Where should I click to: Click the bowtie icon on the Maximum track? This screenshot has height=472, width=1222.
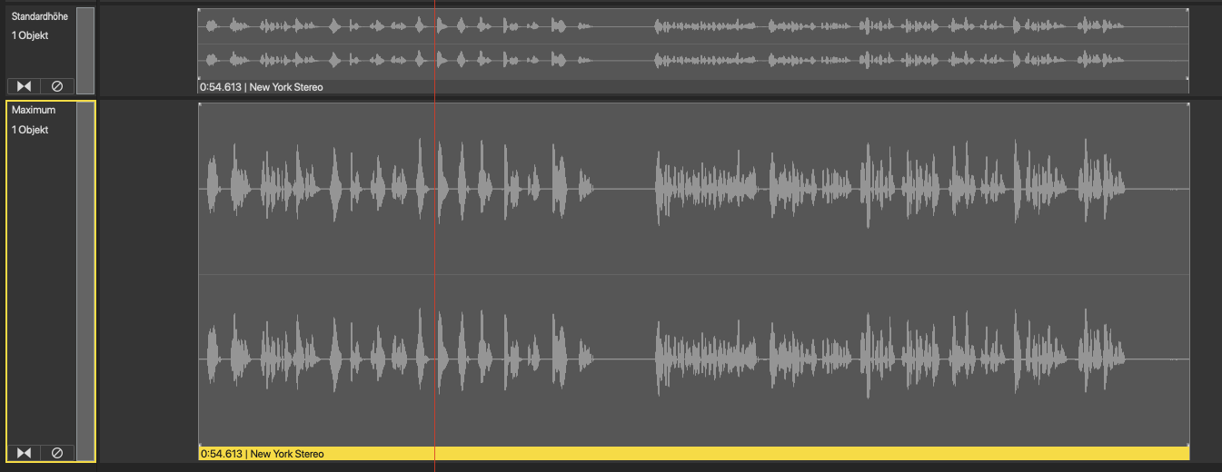tap(24, 453)
